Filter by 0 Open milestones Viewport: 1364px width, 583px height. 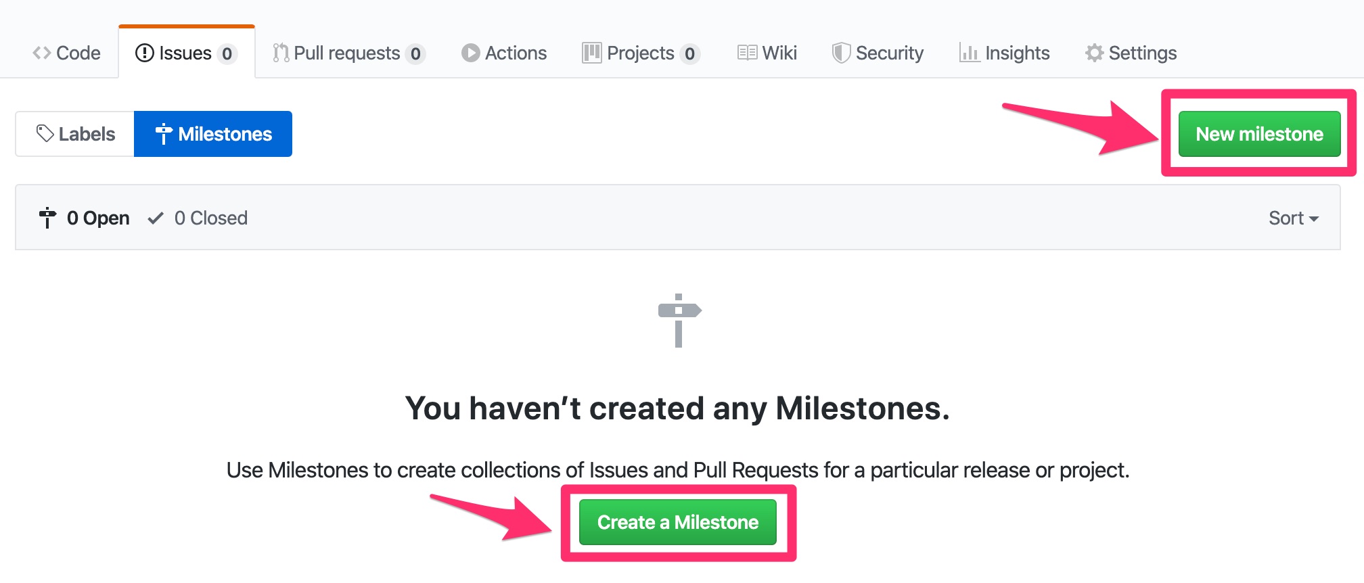(x=97, y=217)
